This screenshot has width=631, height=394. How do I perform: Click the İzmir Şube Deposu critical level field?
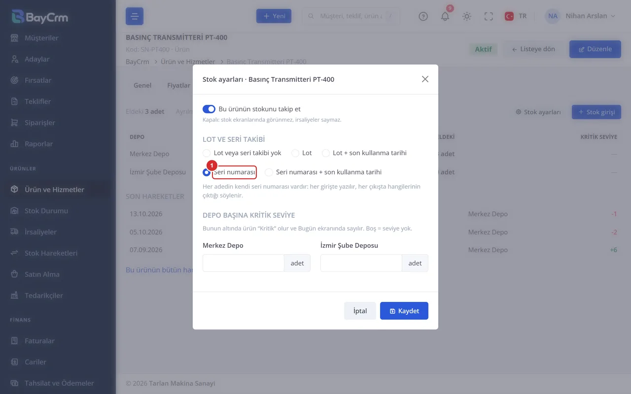(x=361, y=263)
